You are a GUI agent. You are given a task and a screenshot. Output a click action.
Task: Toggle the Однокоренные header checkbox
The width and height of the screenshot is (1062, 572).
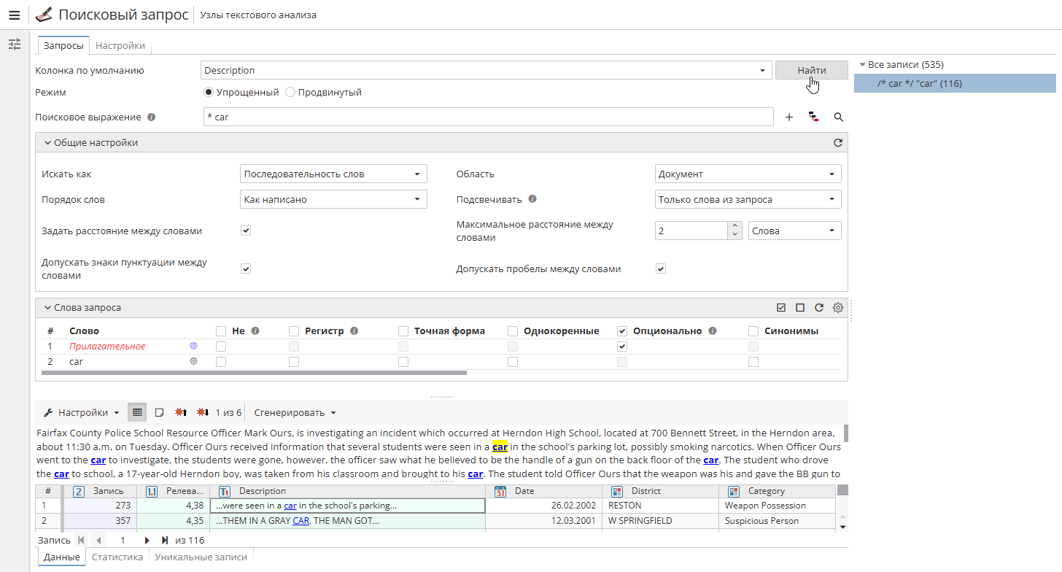coord(513,331)
